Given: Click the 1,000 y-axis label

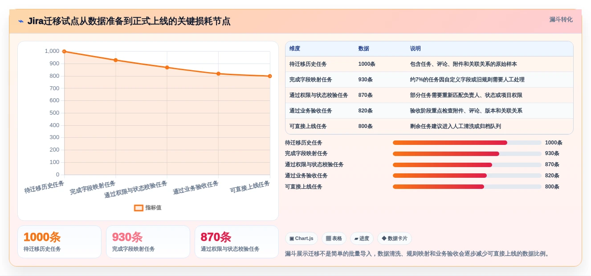Looking at the screenshot, I should click(x=52, y=51).
